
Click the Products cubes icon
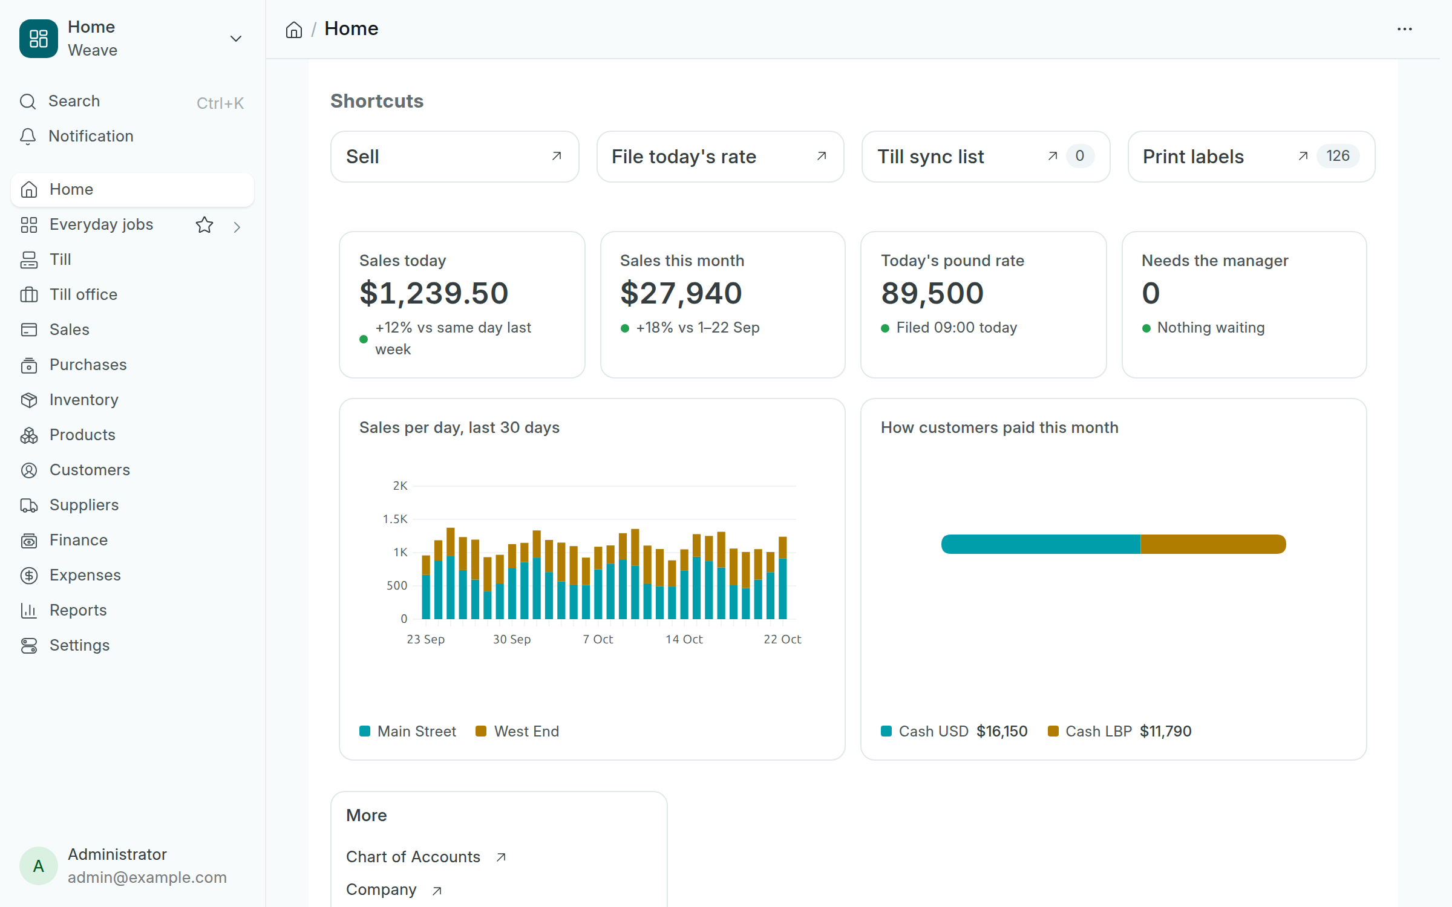click(29, 435)
